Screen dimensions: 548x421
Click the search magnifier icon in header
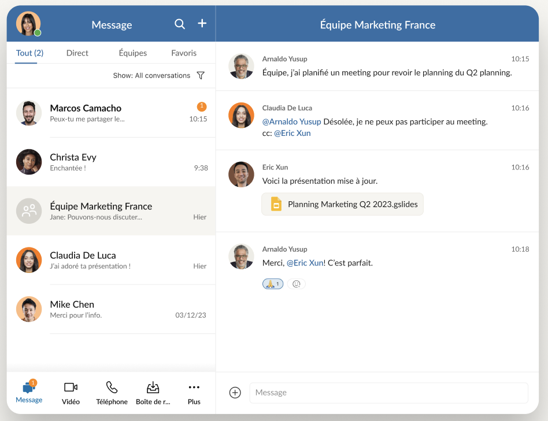(x=180, y=24)
